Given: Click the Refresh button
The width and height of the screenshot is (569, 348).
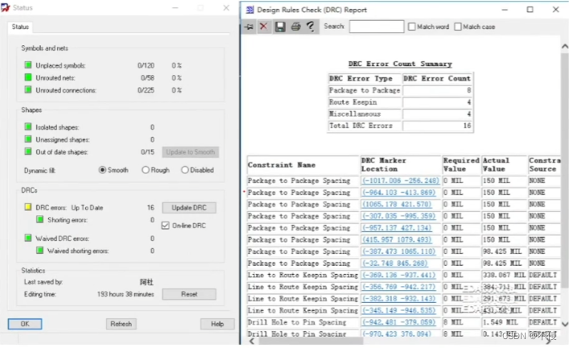Looking at the screenshot, I should click(122, 324).
